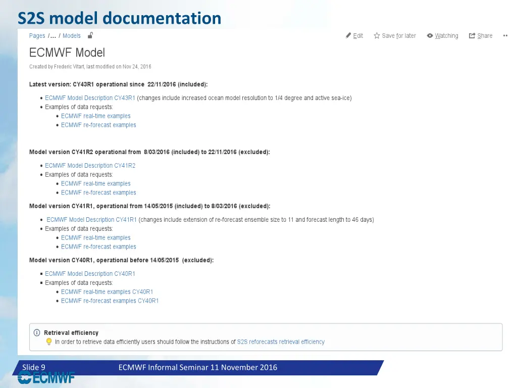The height and width of the screenshot is (388, 517).
Task: Open the Pages breadcrumb link
Action: [x=37, y=36]
